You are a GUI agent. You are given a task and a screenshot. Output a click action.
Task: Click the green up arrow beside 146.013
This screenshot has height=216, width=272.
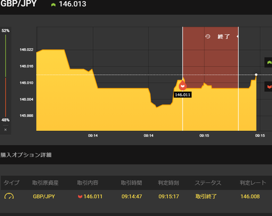point(53,5)
